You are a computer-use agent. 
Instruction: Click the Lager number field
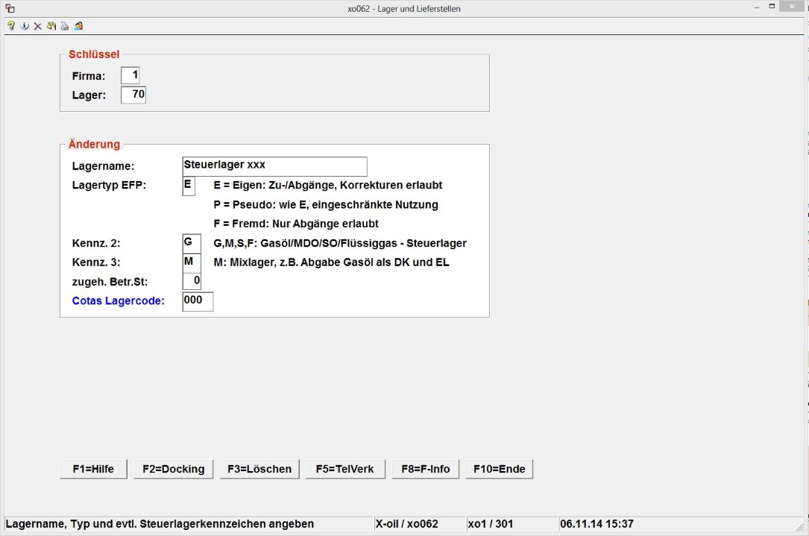[133, 95]
